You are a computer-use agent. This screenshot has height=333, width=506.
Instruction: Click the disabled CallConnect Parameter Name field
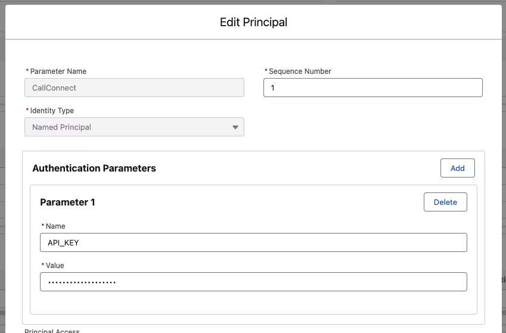(134, 88)
